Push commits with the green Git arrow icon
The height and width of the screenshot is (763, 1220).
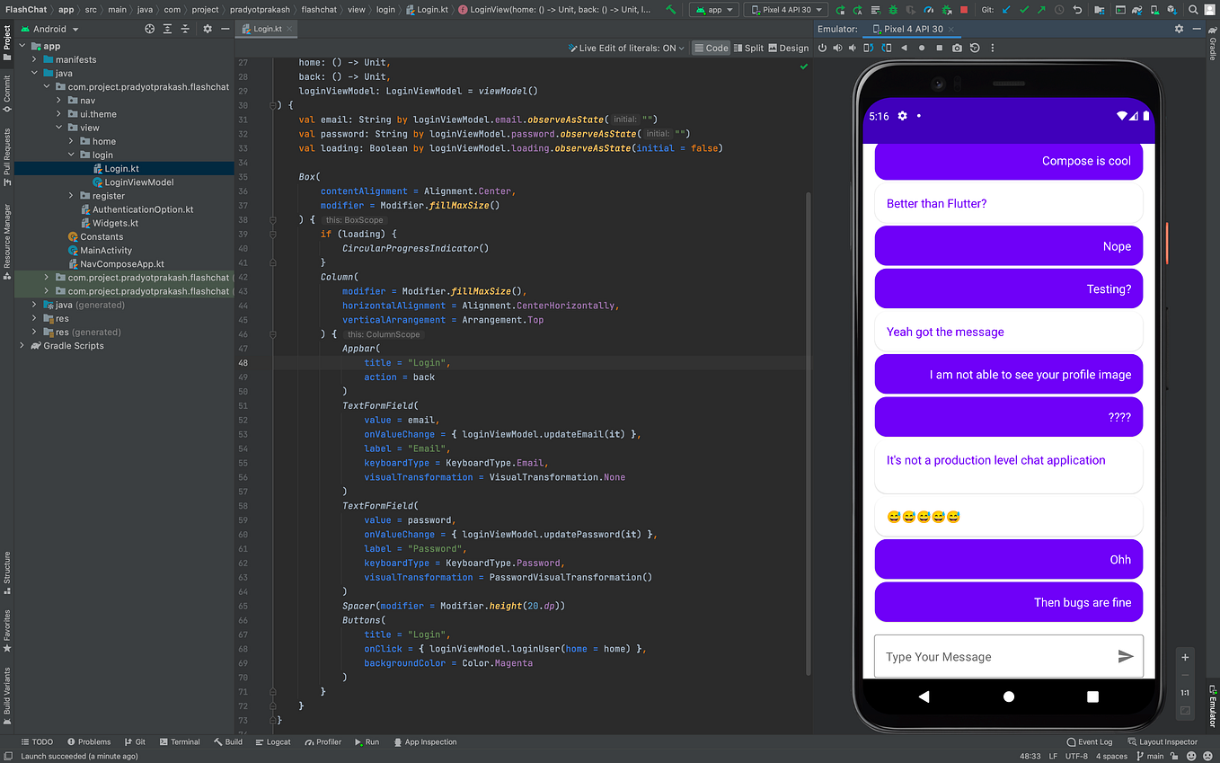[1041, 10]
